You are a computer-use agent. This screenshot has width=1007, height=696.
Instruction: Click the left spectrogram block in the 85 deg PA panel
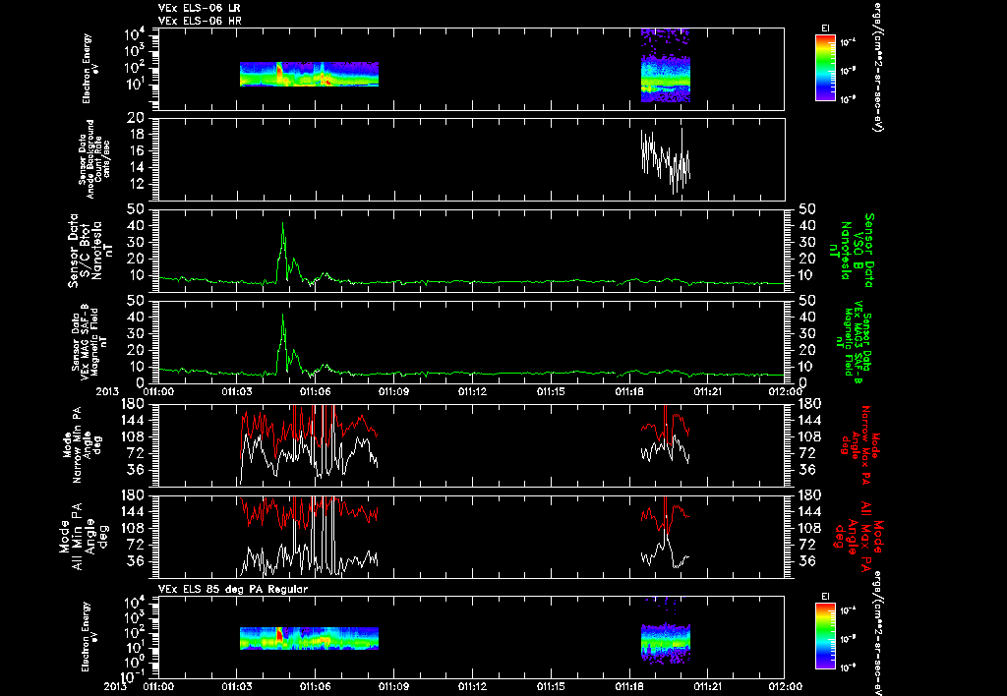point(309,638)
